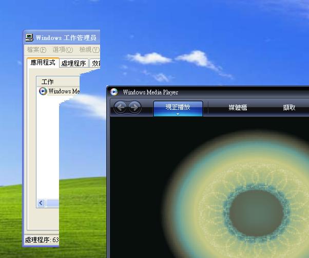The width and height of the screenshot is (309, 258).
Task: Click the Windows 工作管理員 title text
Action: click(66, 37)
